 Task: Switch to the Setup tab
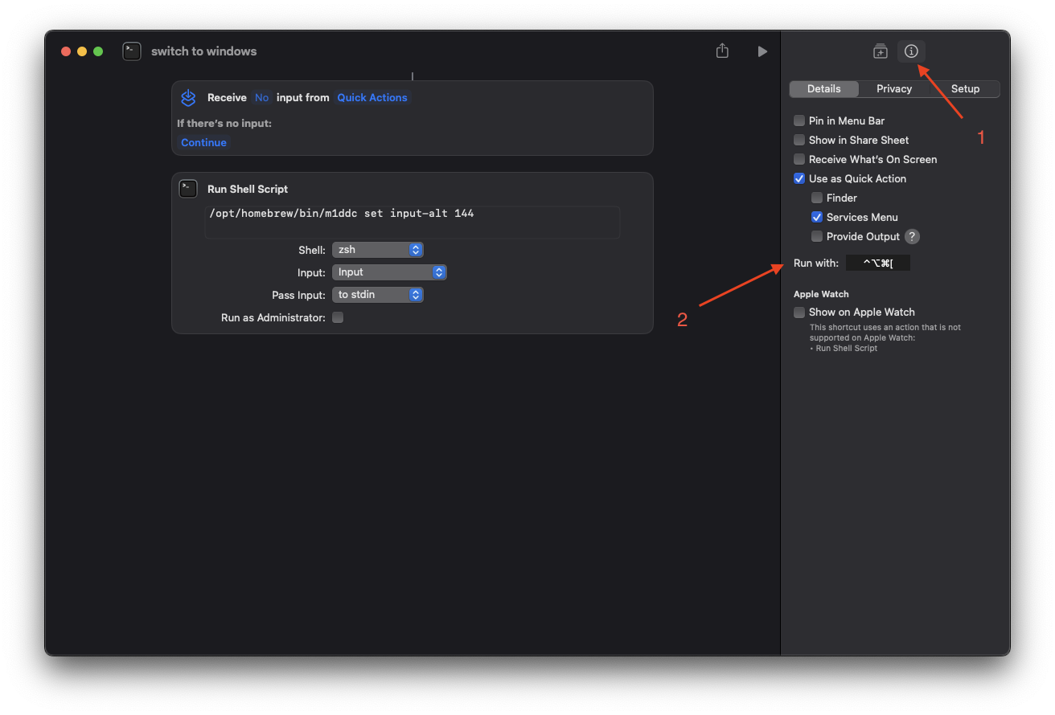pos(965,89)
